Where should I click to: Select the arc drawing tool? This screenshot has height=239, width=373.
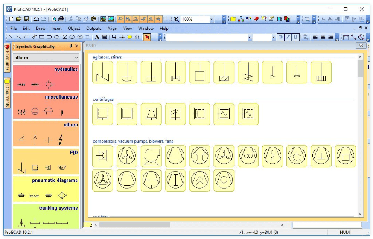click(x=26, y=37)
